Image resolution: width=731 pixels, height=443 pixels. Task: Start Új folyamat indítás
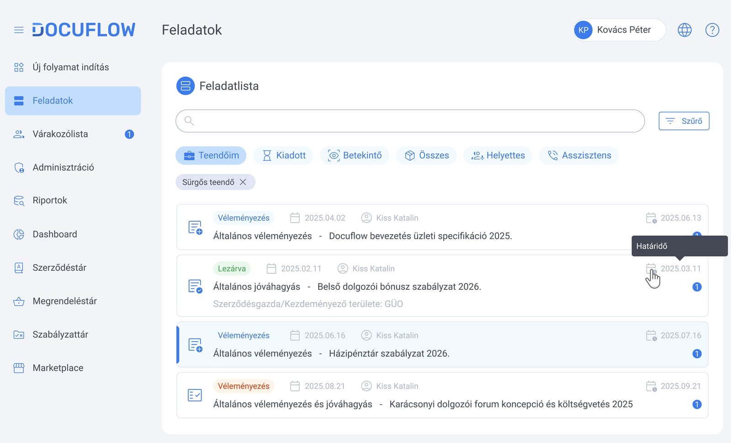tap(70, 67)
